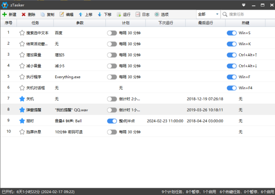
Task: Enable schedule toggle for row 2
Action: pos(112,44)
